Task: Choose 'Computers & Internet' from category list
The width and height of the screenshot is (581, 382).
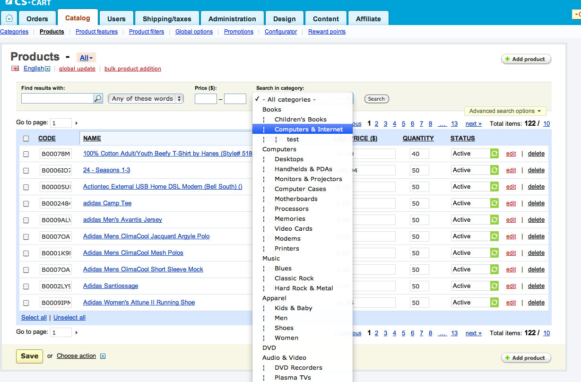Action: 303,129
